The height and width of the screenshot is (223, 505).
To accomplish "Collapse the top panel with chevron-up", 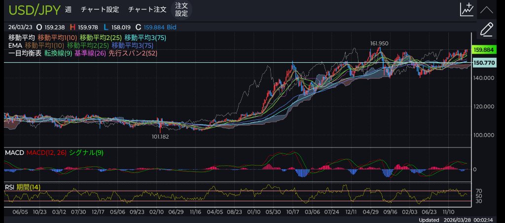I will (x=486, y=9).
